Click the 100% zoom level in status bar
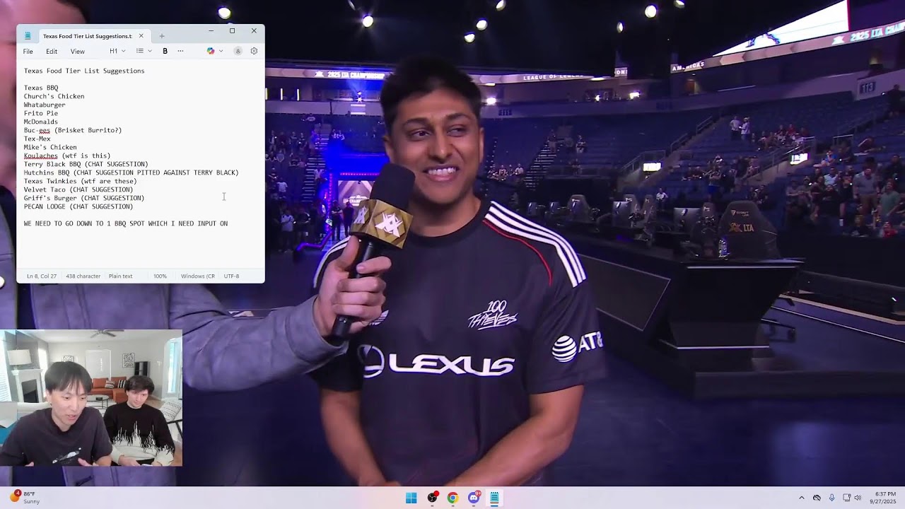 point(160,276)
